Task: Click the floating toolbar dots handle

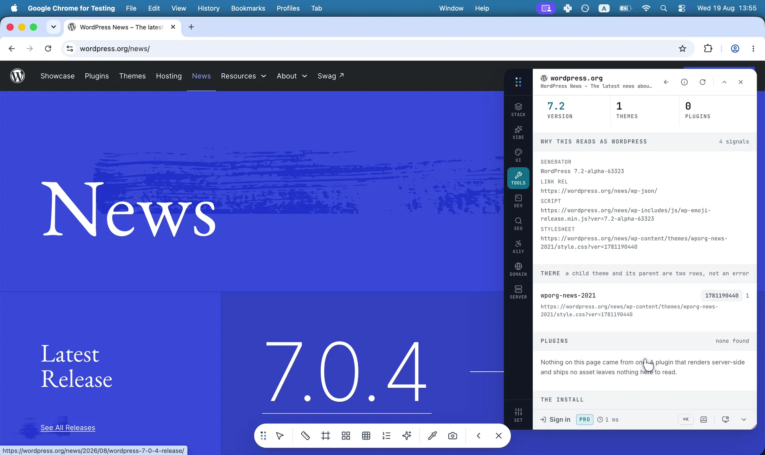Action: pos(263,435)
